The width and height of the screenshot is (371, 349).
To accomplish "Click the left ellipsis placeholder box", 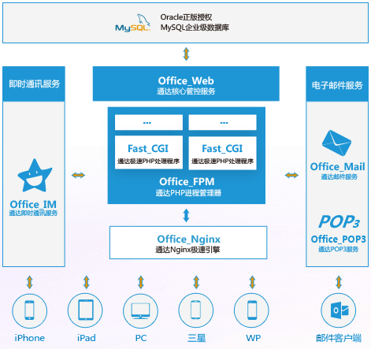I will click(149, 122).
